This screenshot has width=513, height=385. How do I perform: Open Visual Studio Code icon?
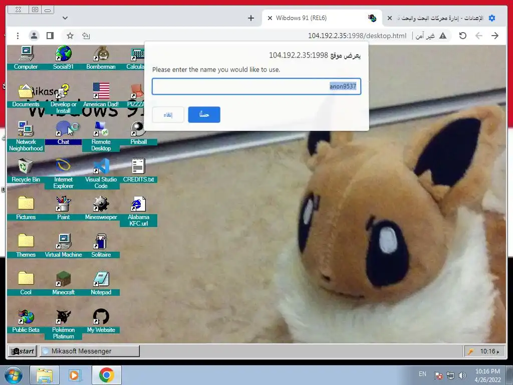click(101, 173)
